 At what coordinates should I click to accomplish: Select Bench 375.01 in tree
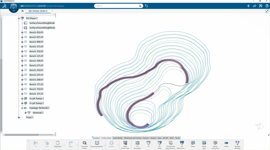click(36, 47)
